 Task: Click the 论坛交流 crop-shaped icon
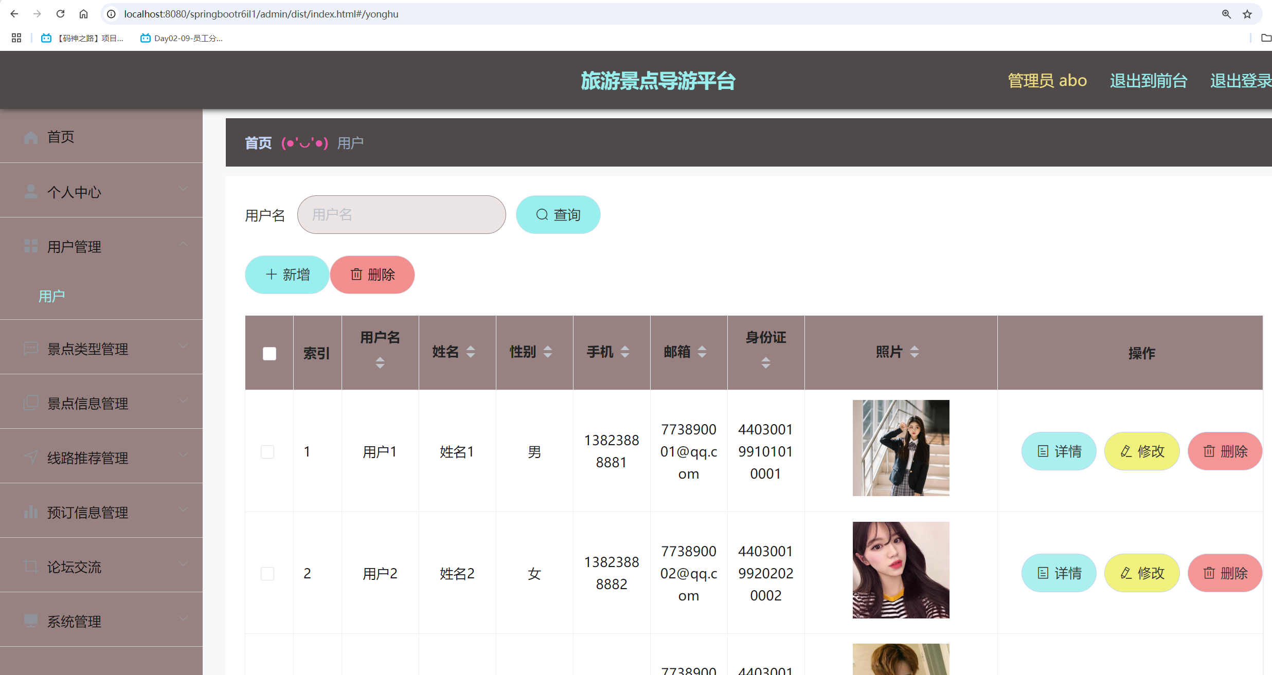pyautogui.click(x=31, y=567)
